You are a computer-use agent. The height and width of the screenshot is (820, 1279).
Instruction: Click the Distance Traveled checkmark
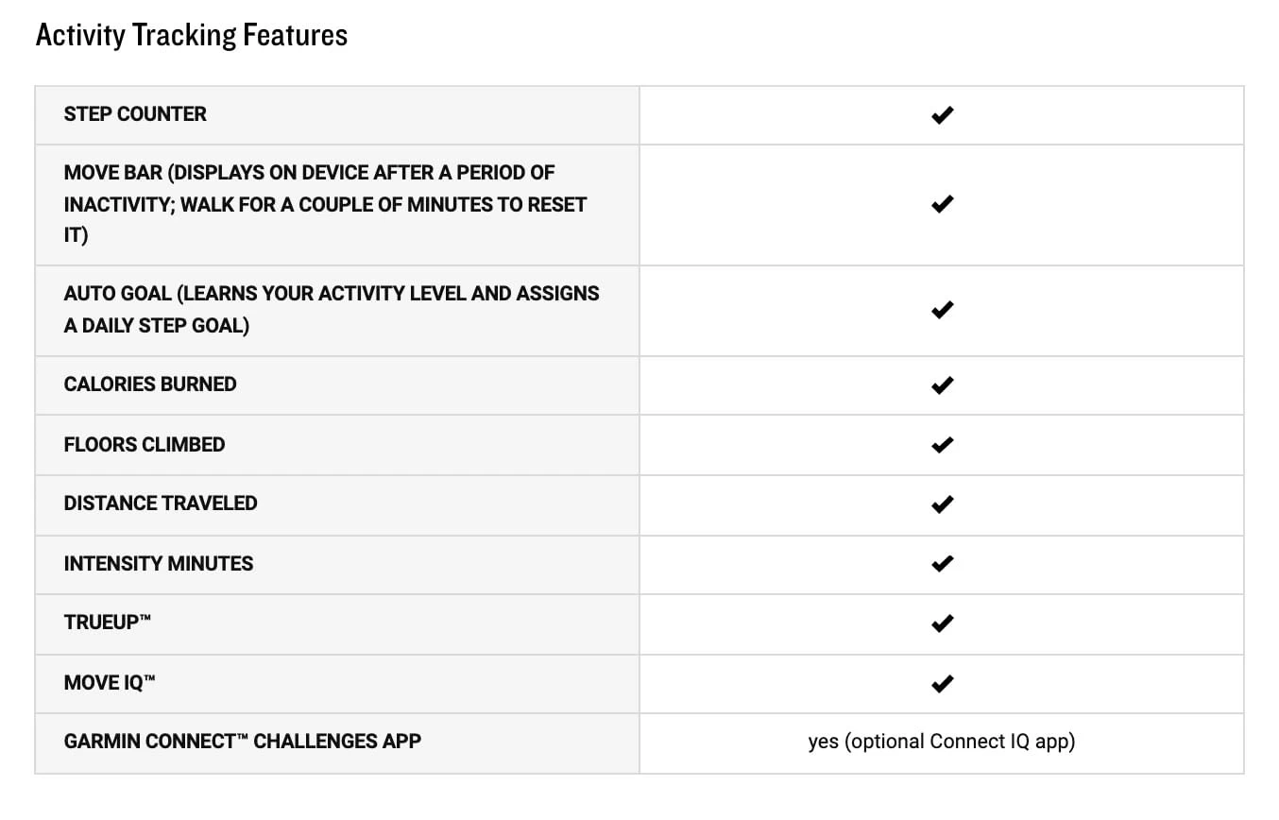coord(942,504)
